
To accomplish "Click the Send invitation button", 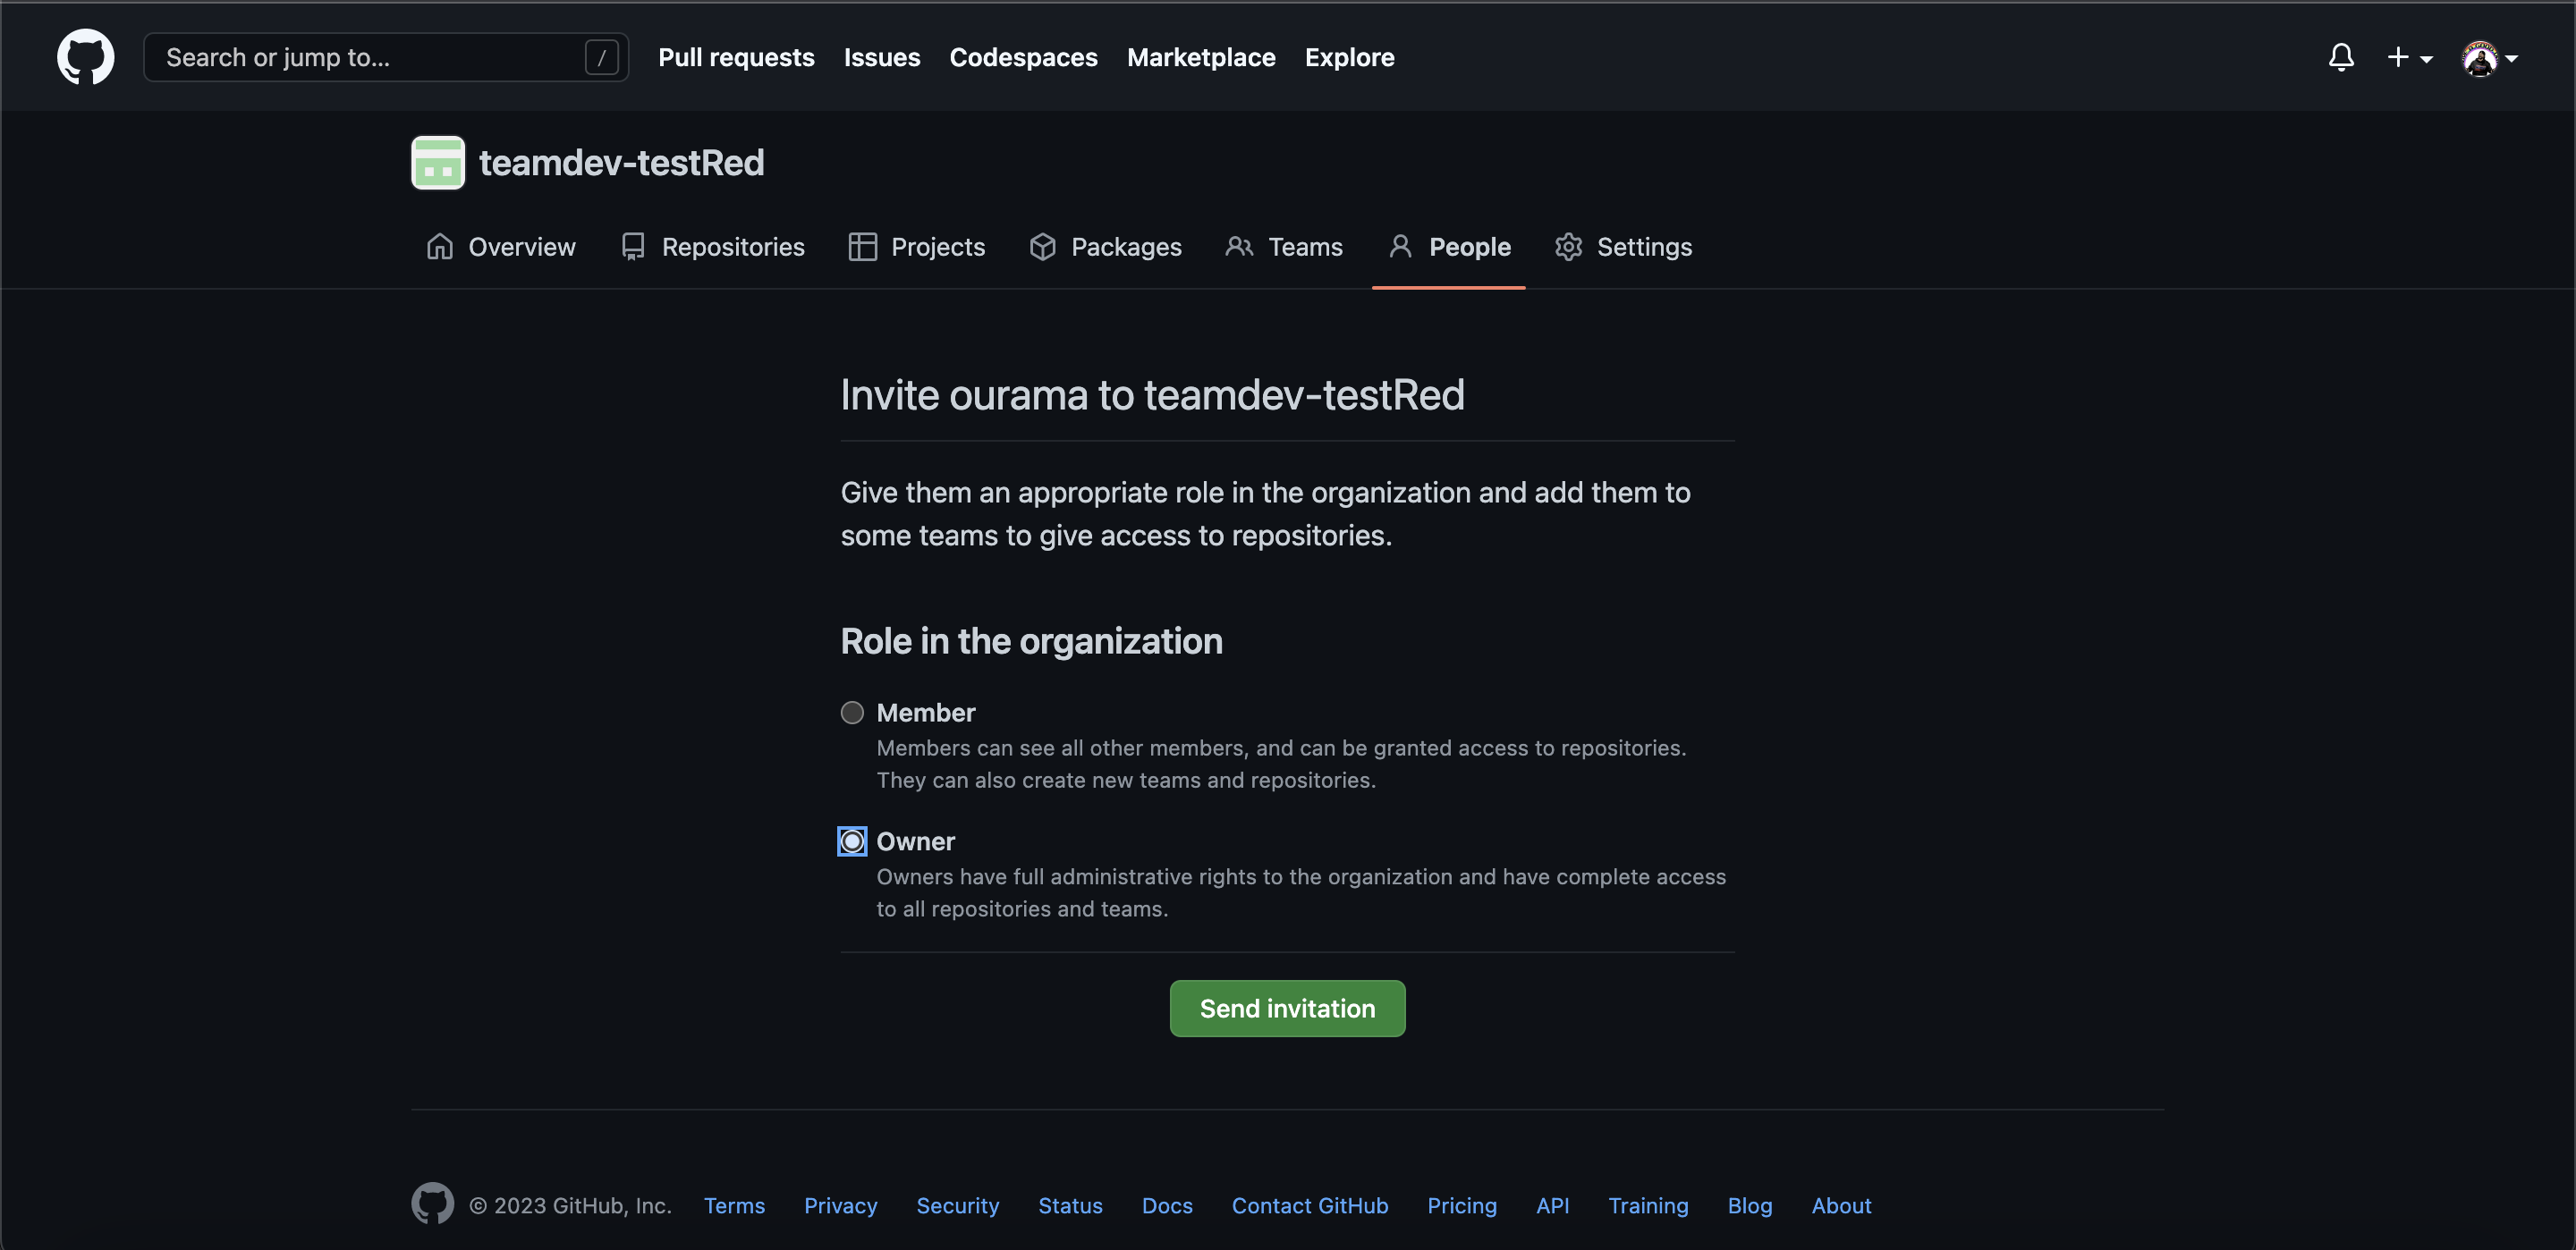I will 1287,1008.
